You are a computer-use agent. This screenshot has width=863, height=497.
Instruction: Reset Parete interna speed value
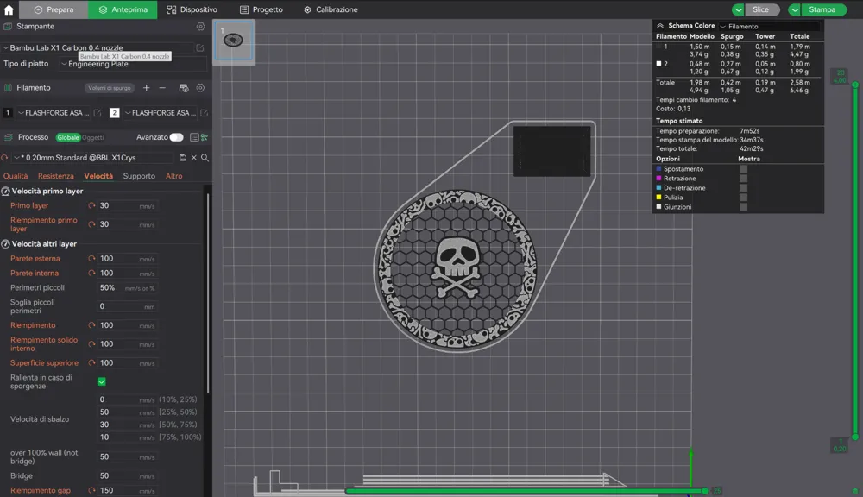[92, 273]
